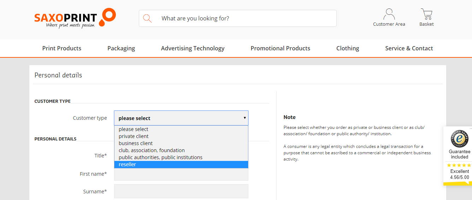
Task: Click the Saxoprint logo
Action: [75, 18]
